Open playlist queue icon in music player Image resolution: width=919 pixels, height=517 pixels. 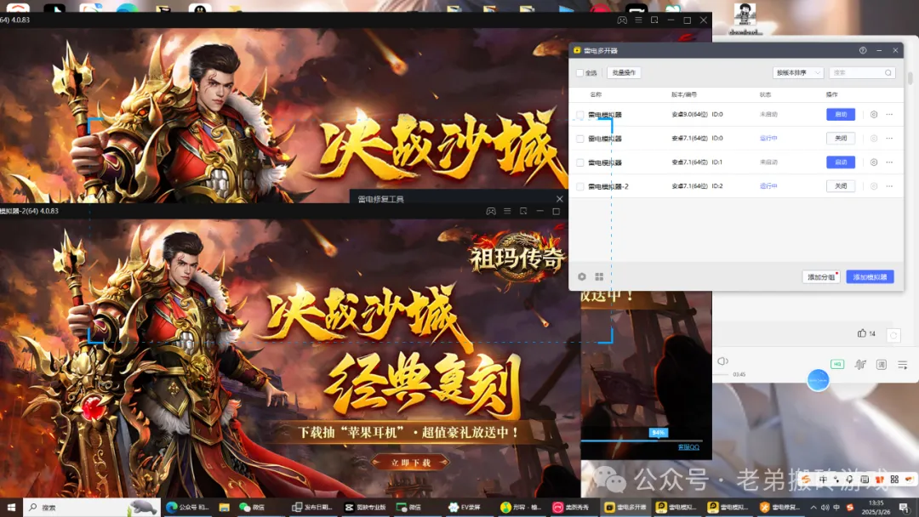903,365
